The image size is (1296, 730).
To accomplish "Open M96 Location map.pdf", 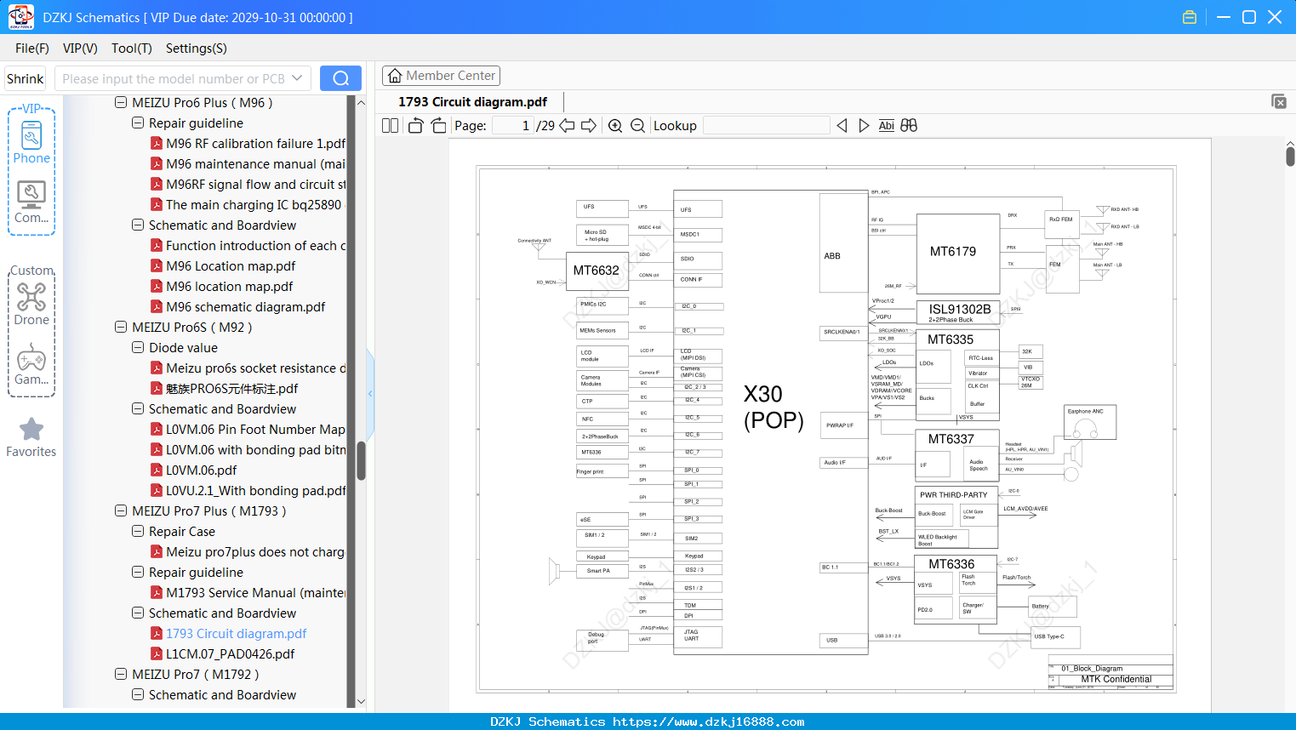I will pos(231,265).
